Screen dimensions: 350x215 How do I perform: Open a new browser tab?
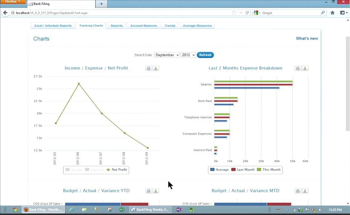pos(101,4)
